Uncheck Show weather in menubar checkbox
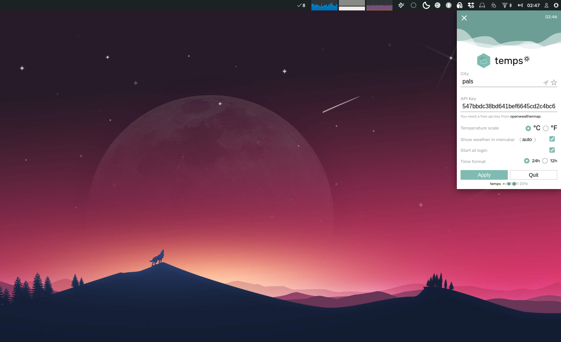 click(552, 139)
